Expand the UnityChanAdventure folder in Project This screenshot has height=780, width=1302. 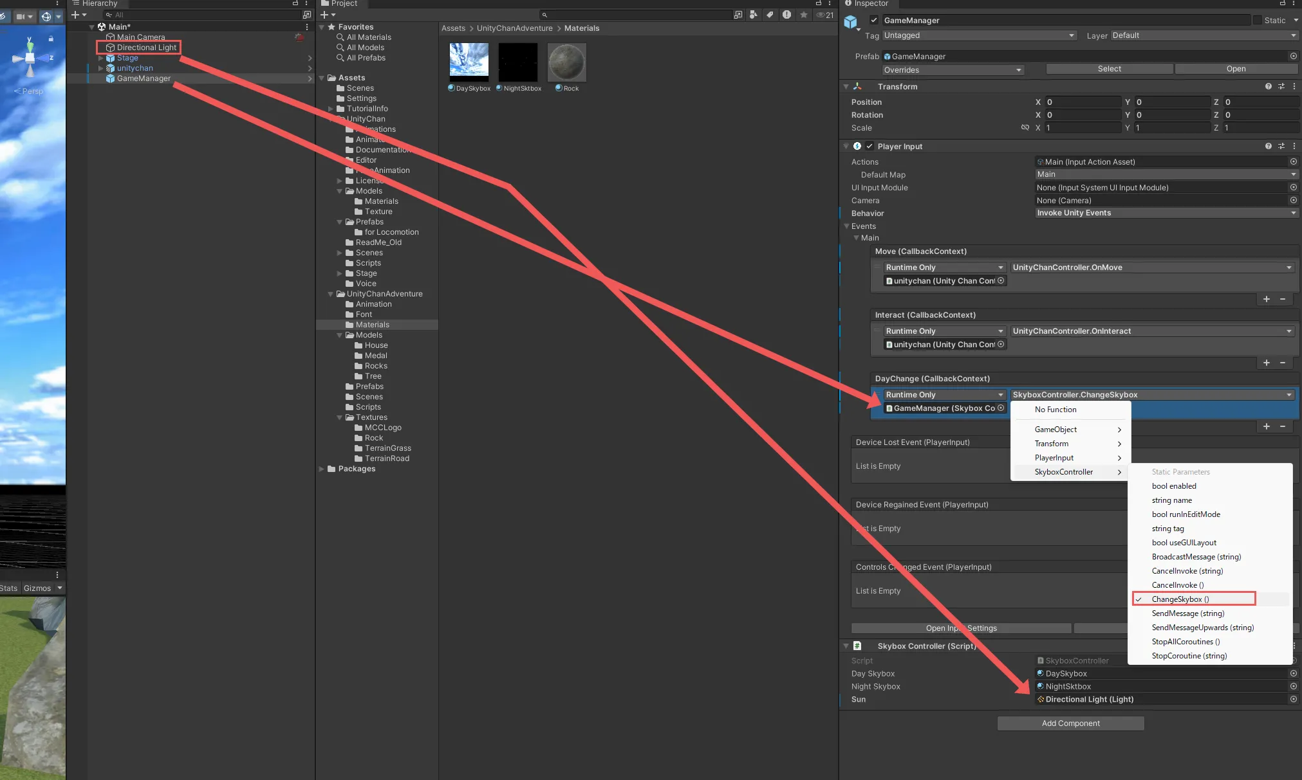[331, 293]
